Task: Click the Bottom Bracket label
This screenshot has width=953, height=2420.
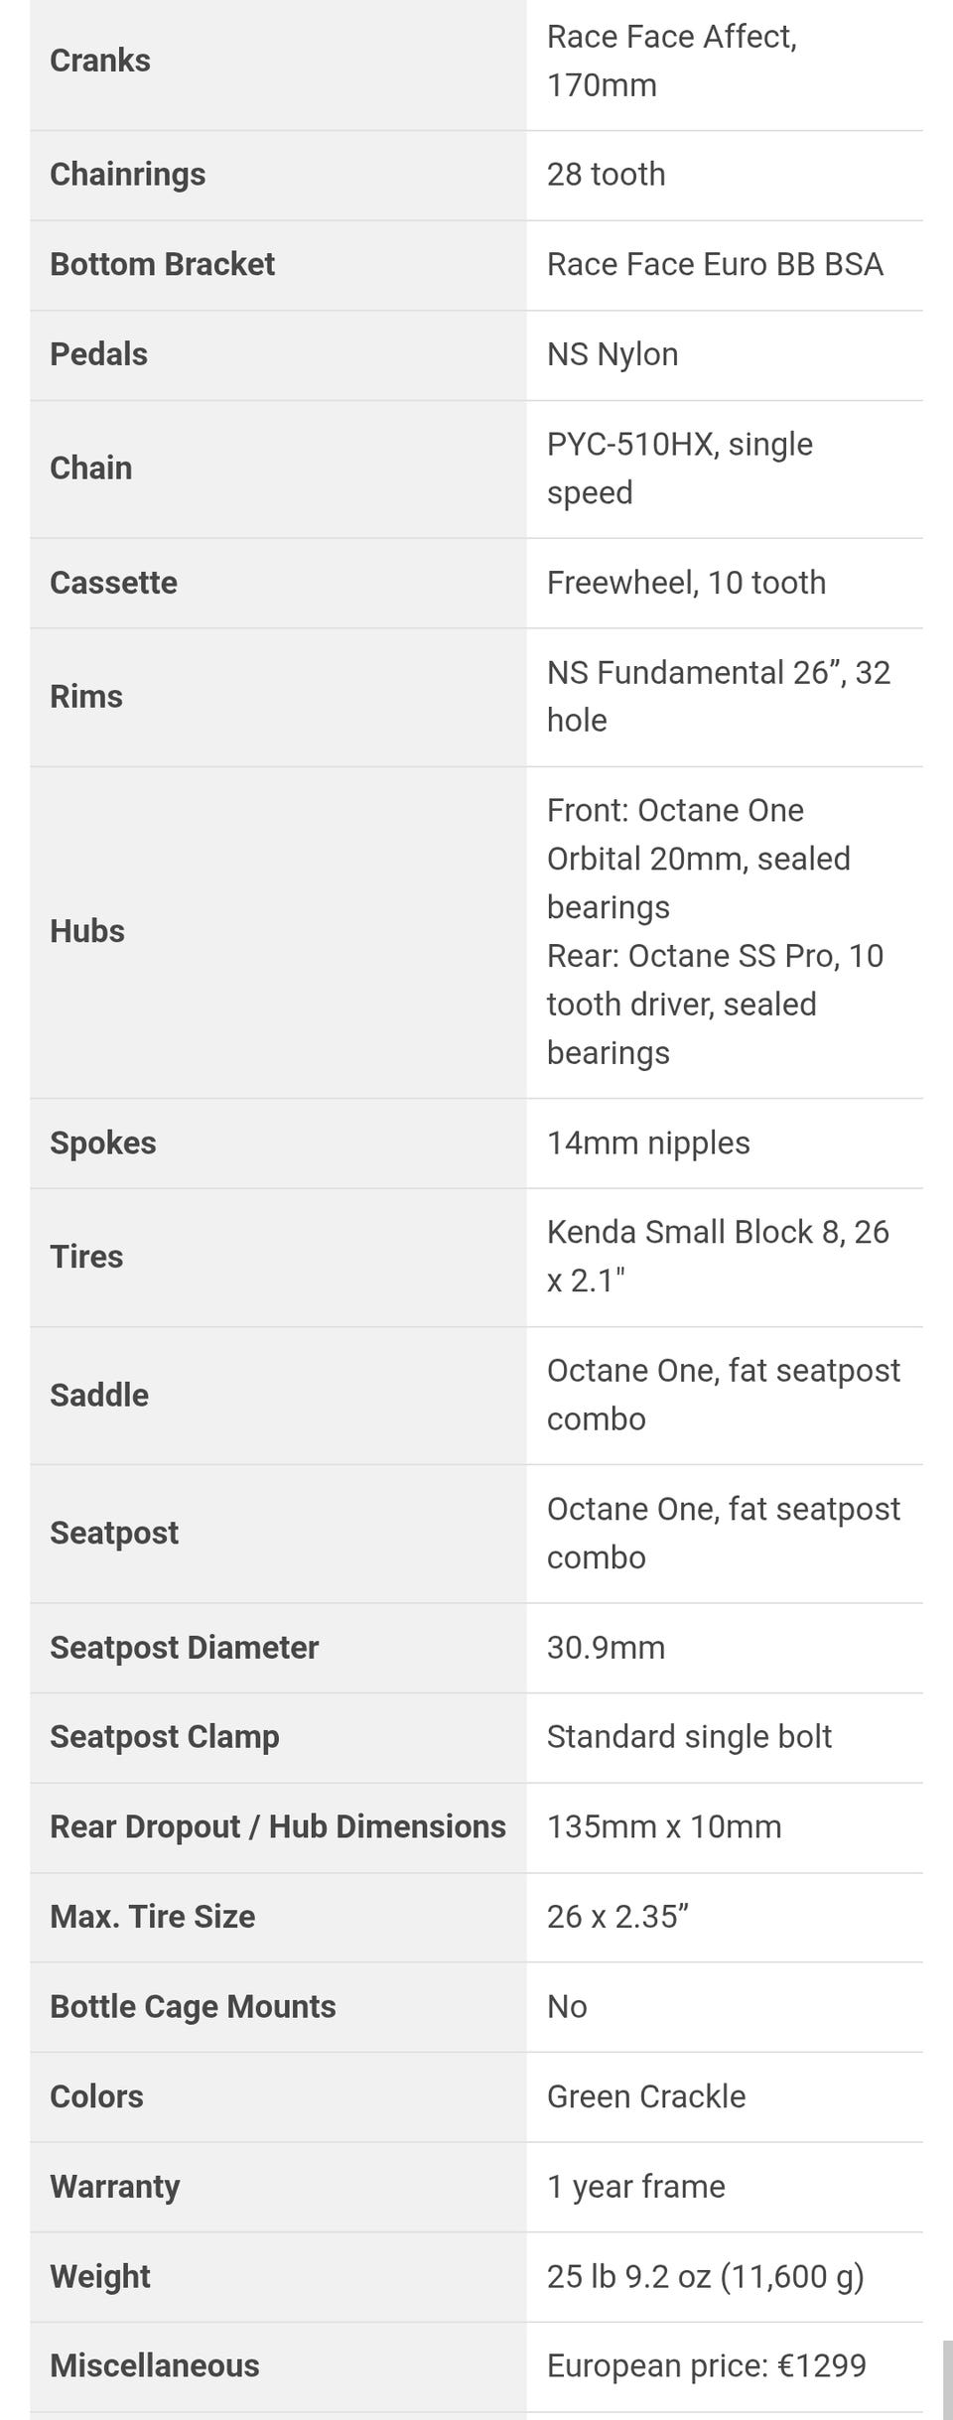Action: point(162,264)
